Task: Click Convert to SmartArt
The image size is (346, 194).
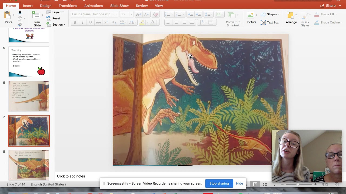Action: tap(233, 19)
